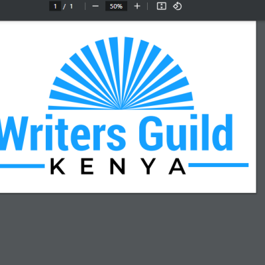Rotate the document counterclockwise
This screenshot has height=265, width=265.
pyautogui.click(x=178, y=6)
